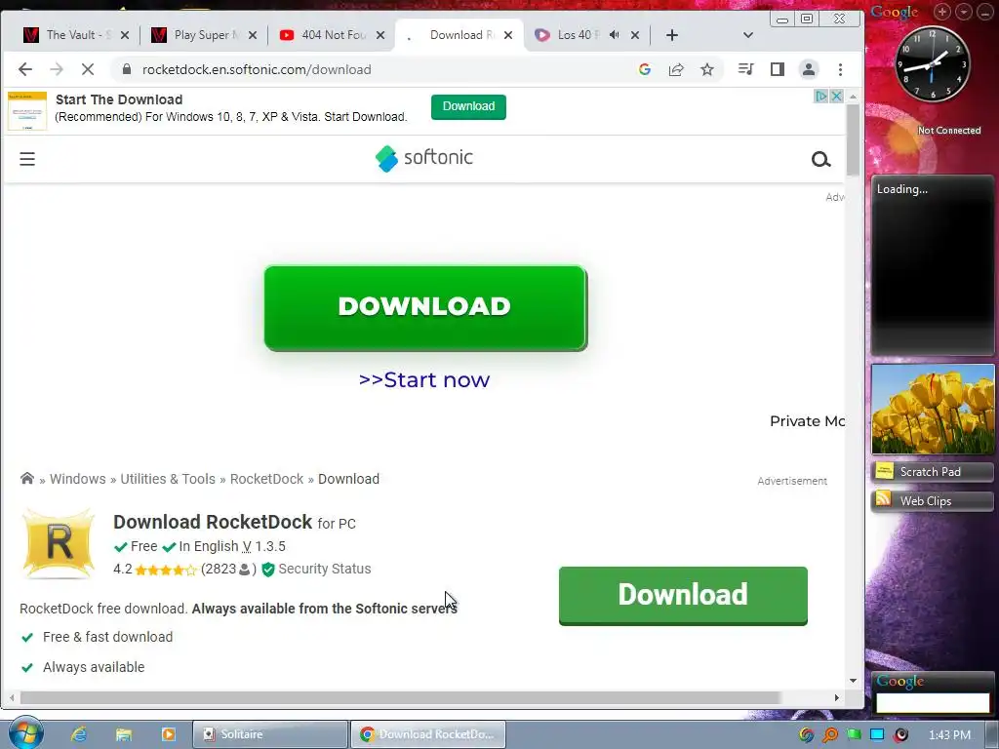Open Windows Explorer folder on taskbar
Screen dimensions: 999x749
(x=124, y=734)
